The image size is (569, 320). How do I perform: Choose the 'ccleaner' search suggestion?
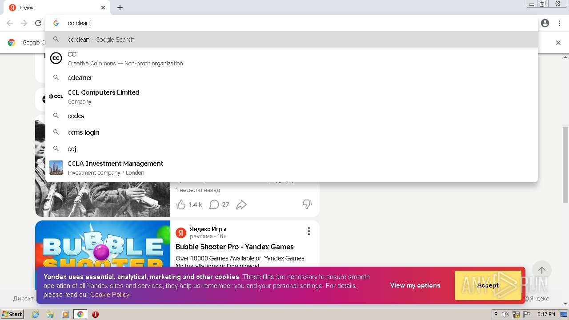click(x=291, y=78)
